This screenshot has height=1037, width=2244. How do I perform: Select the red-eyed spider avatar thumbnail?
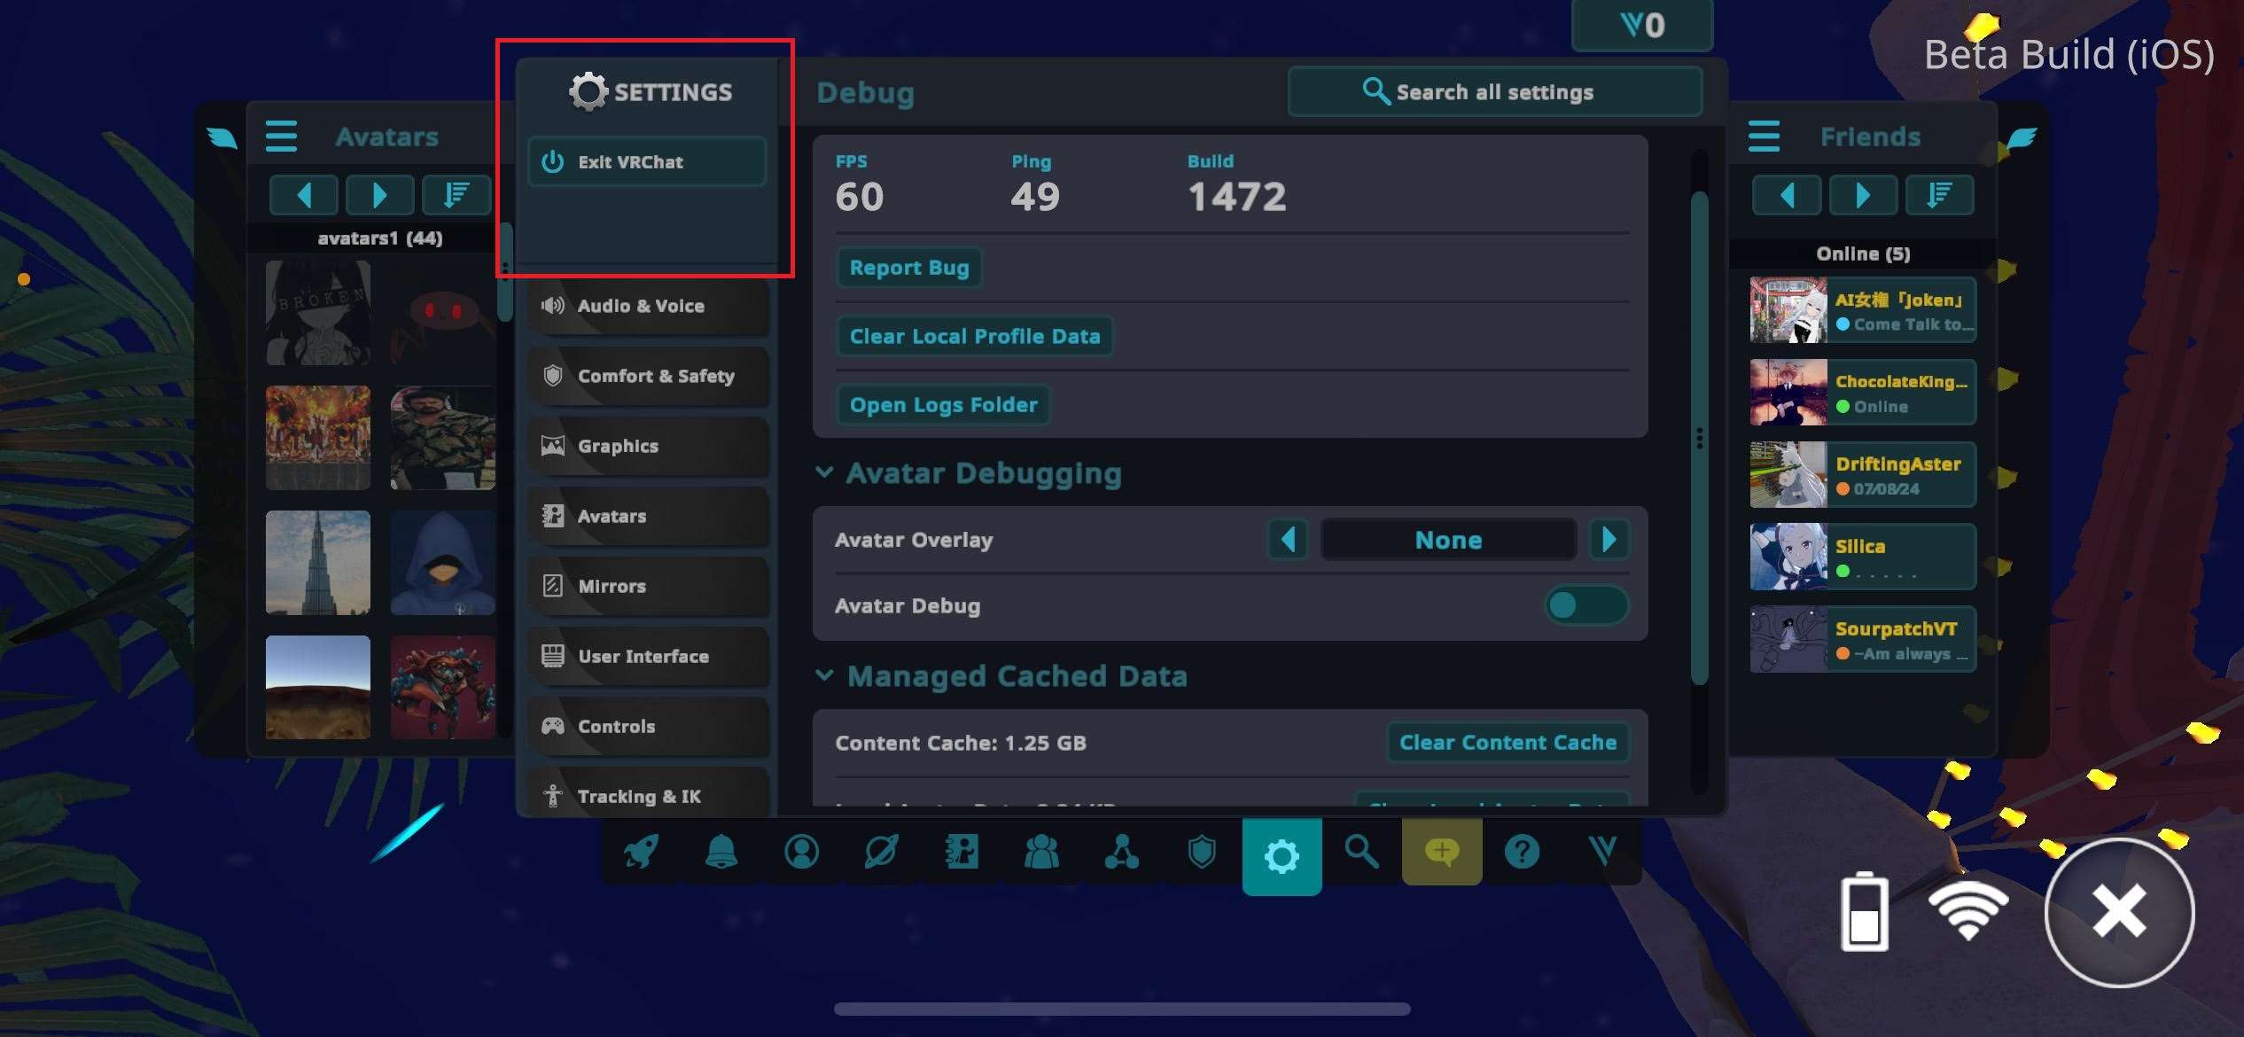(443, 313)
